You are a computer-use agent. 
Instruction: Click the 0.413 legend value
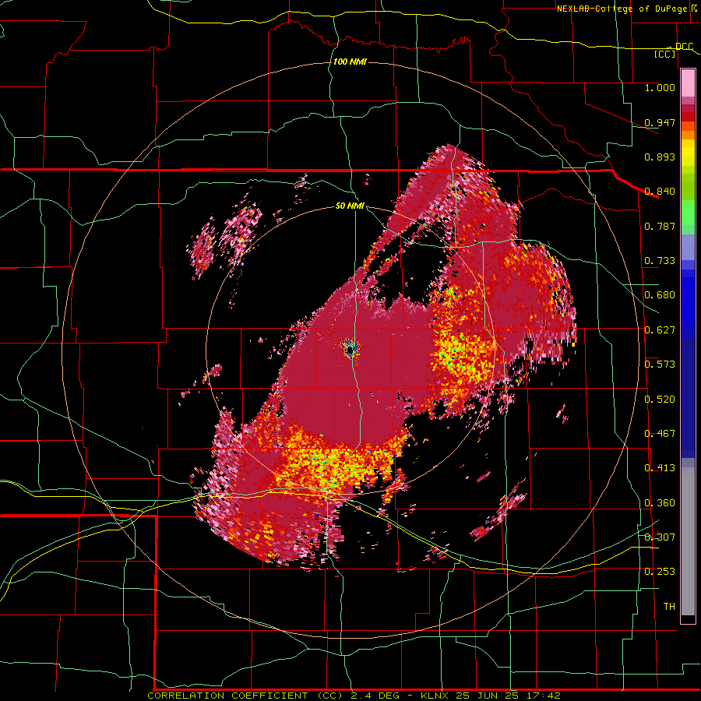point(660,467)
